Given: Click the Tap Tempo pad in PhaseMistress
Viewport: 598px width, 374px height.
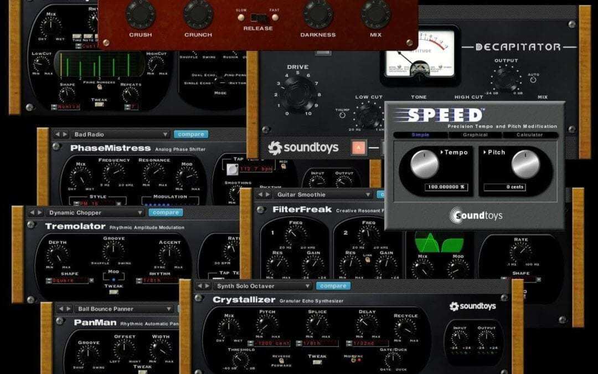Looking at the screenshot, I should pyautogui.click(x=232, y=169).
